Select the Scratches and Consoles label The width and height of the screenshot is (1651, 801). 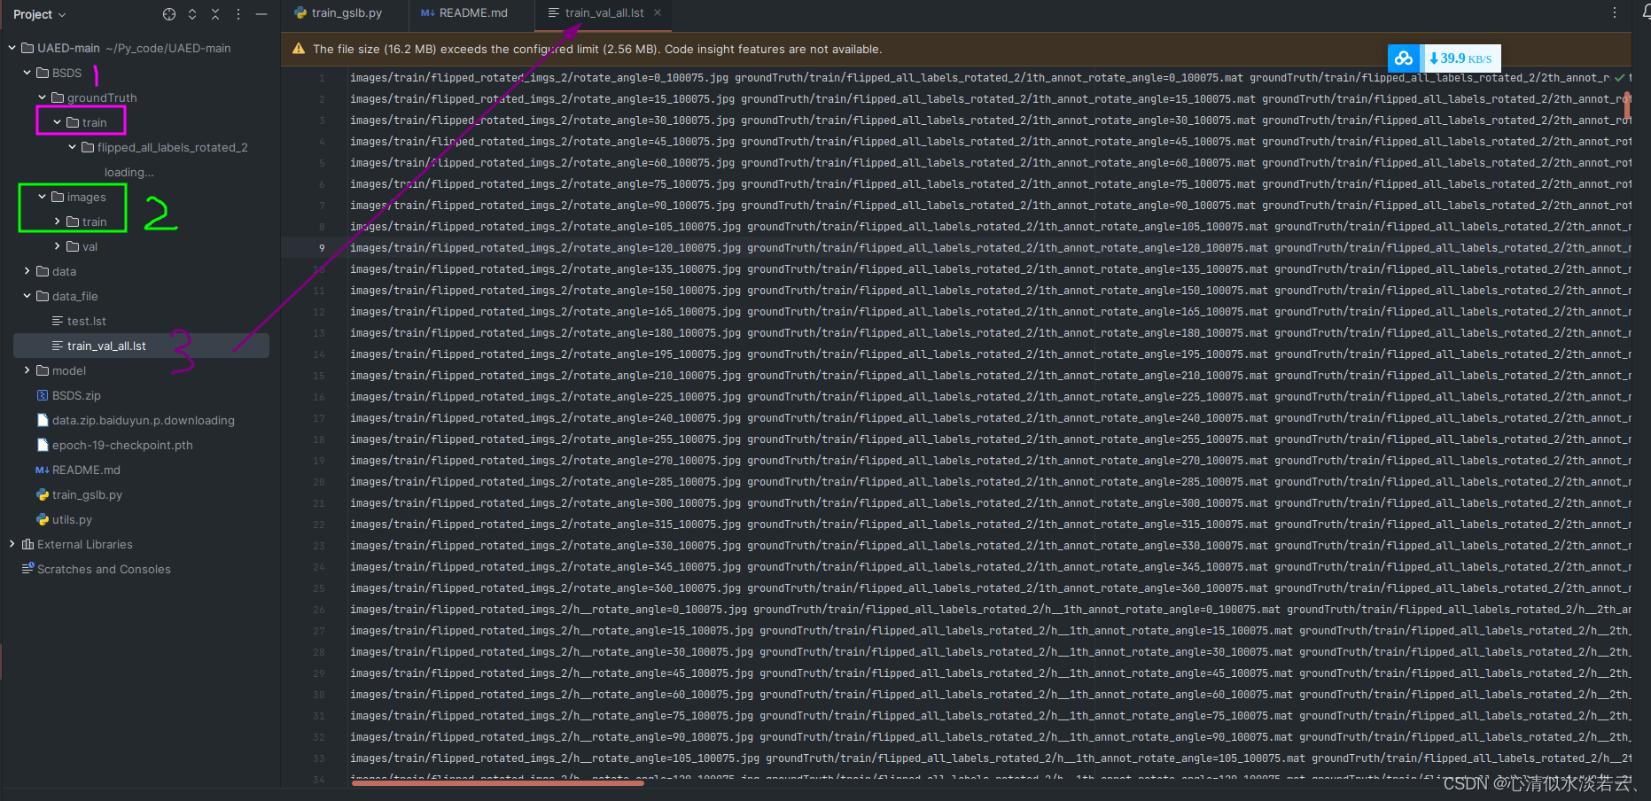(104, 569)
